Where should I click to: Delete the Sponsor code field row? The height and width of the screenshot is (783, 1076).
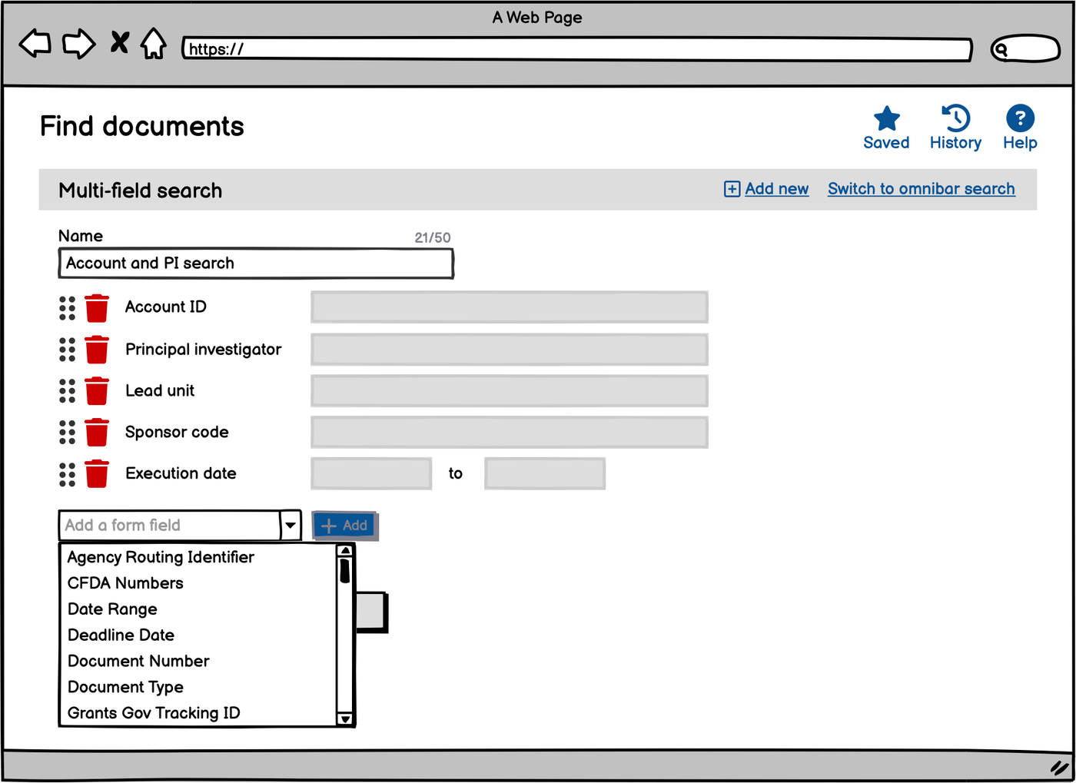click(97, 433)
